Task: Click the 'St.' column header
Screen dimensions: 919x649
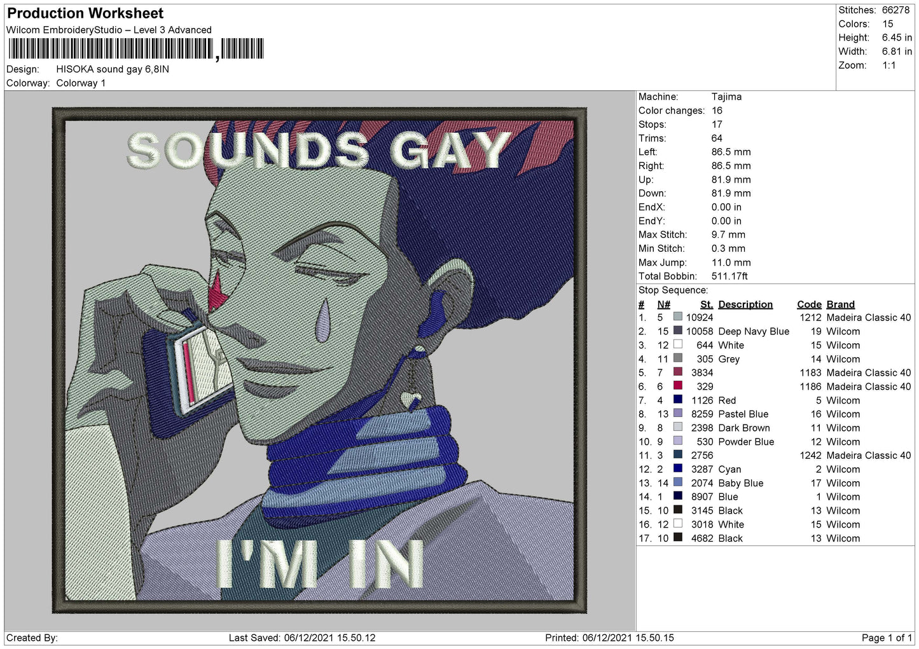Action: coord(707,304)
